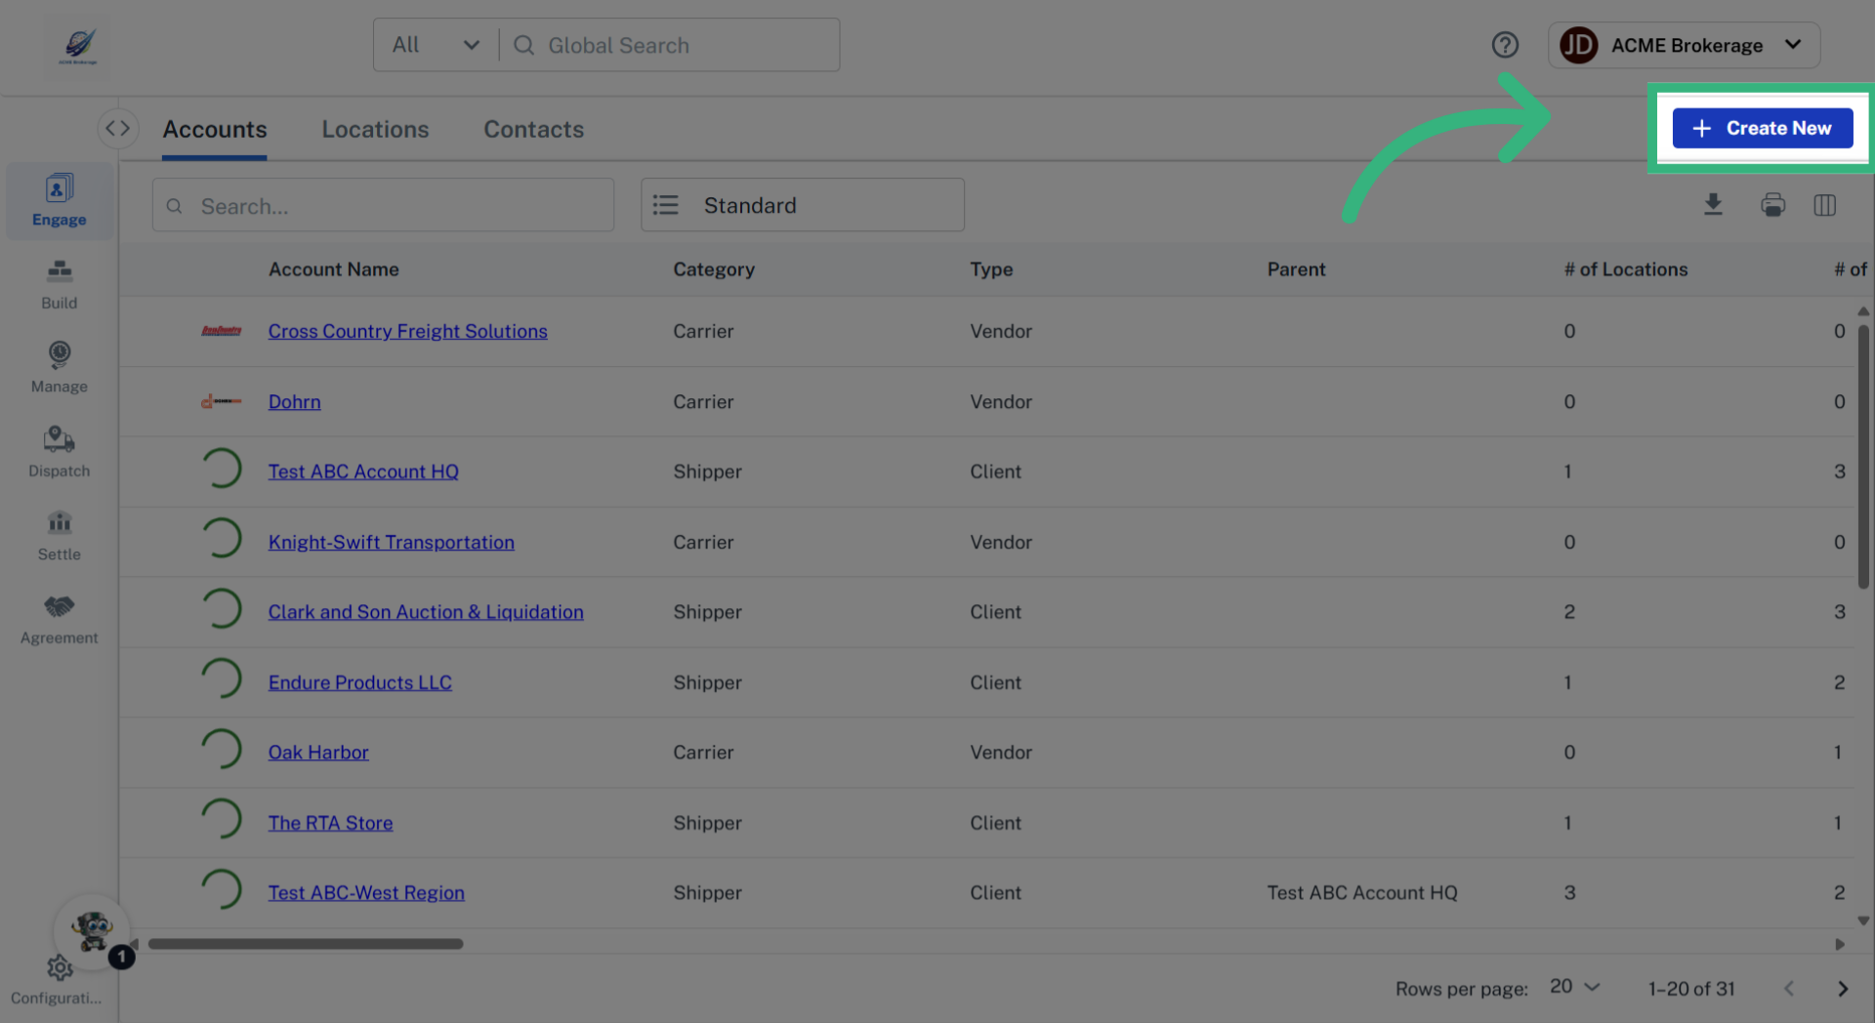Viewport: 1875px width, 1023px height.
Task: Open the Engage module in sidebar
Action: [59, 200]
